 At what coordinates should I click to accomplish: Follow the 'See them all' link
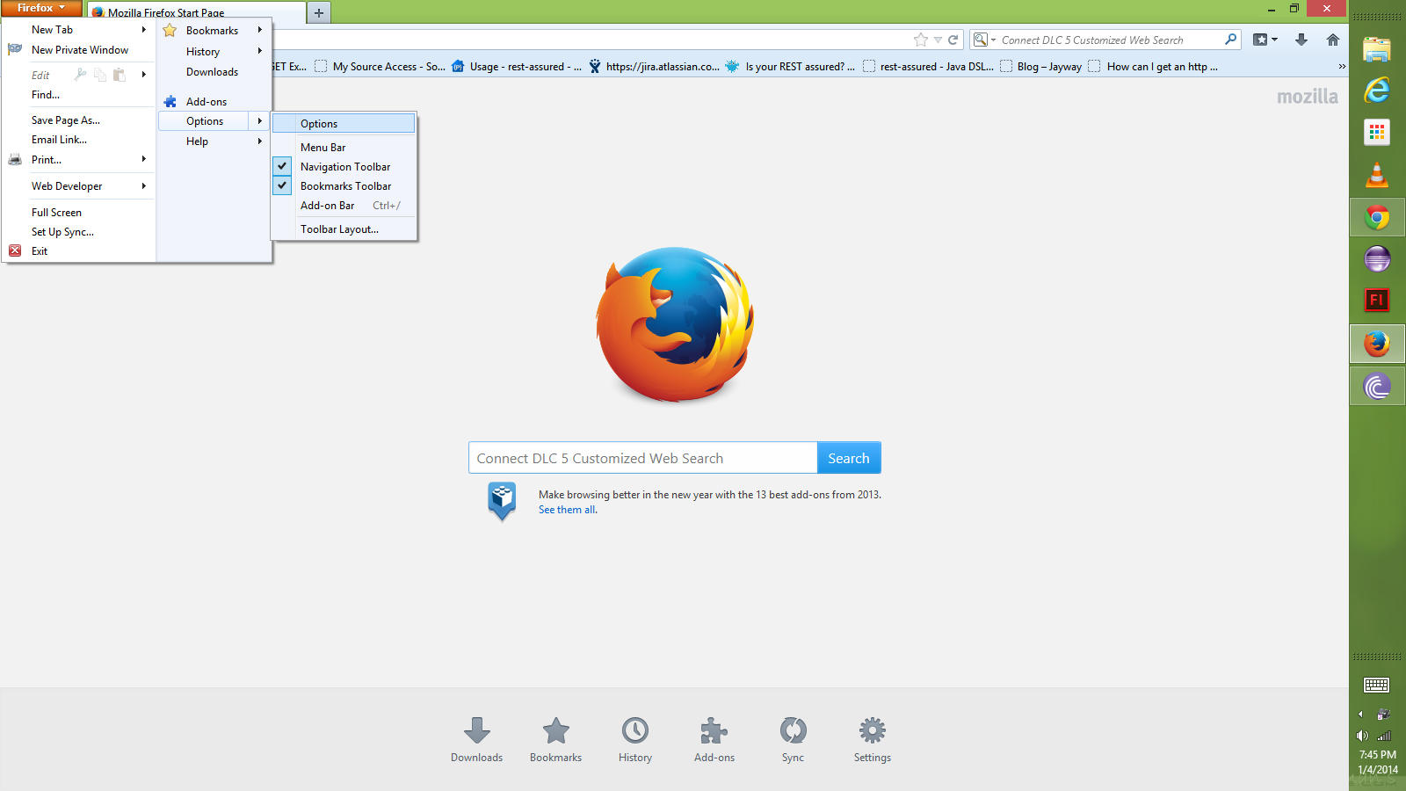(567, 510)
